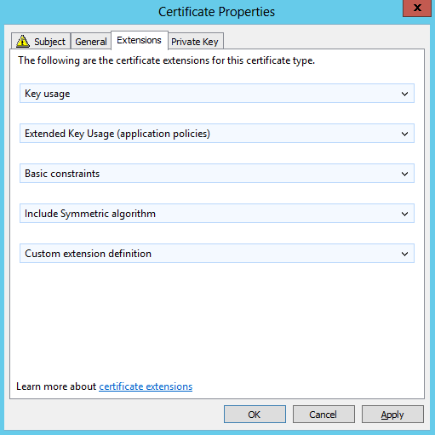Close the Certificate Properties dialog
This screenshot has height=435, width=435.
coord(417,9)
